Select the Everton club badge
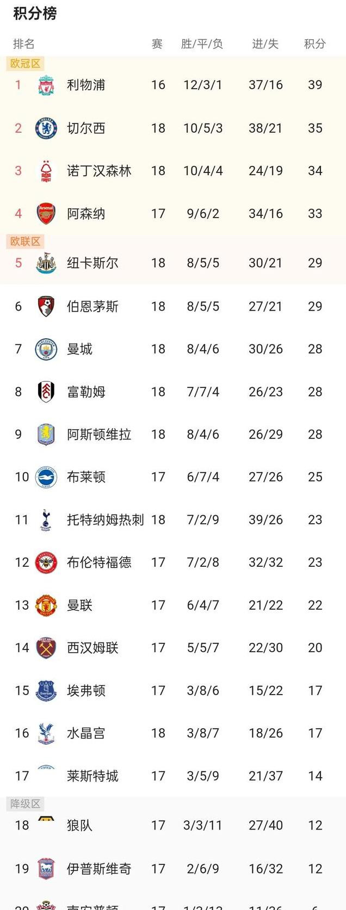This screenshot has width=346, height=910. tap(46, 691)
